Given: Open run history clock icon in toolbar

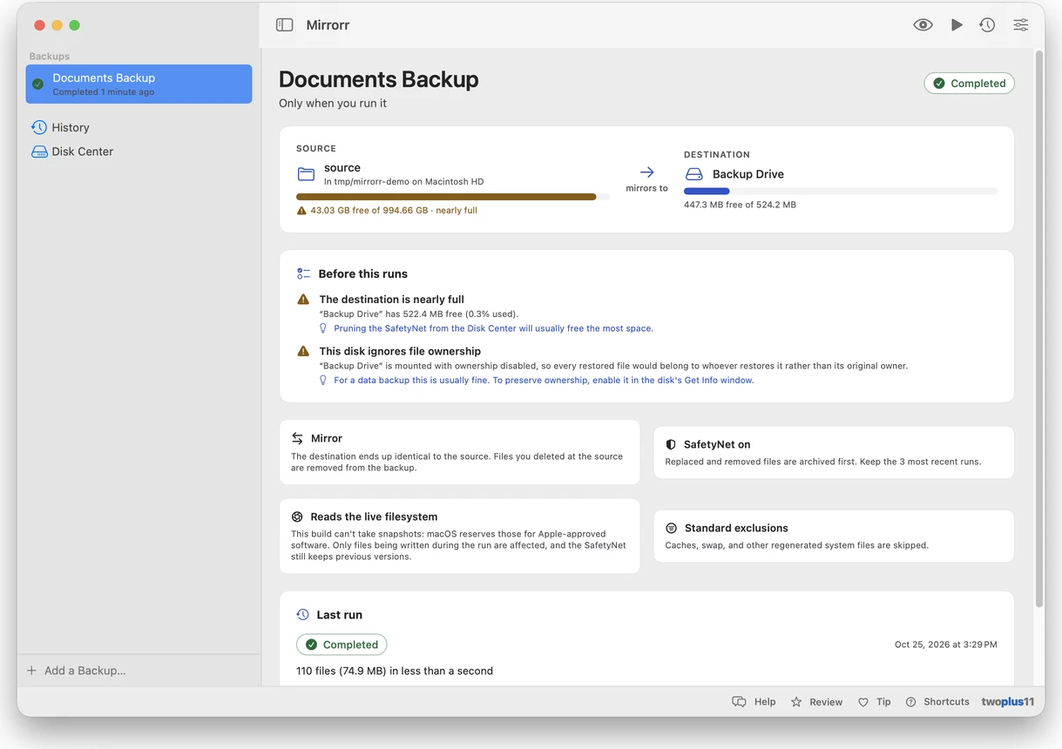Looking at the screenshot, I should click(987, 25).
